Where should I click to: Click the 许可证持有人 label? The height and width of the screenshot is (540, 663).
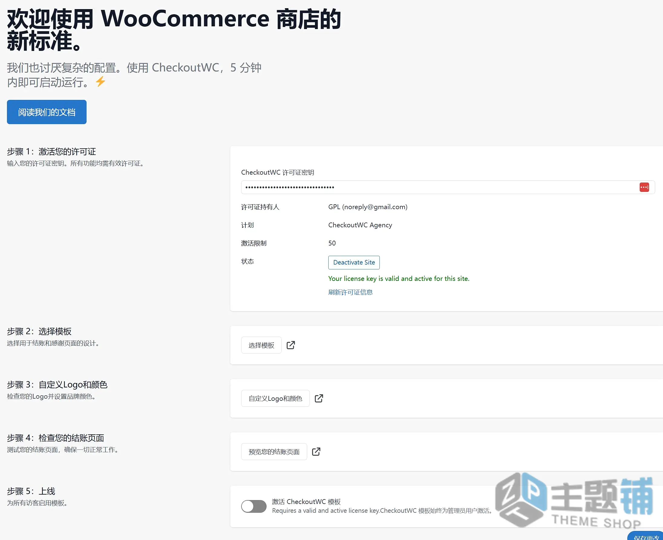click(x=260, y=207)
